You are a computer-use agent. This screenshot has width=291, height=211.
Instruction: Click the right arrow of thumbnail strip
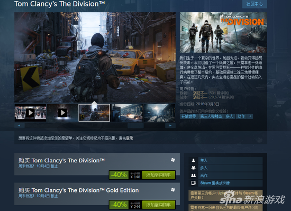pyautogui.click(x=170, y=125)
